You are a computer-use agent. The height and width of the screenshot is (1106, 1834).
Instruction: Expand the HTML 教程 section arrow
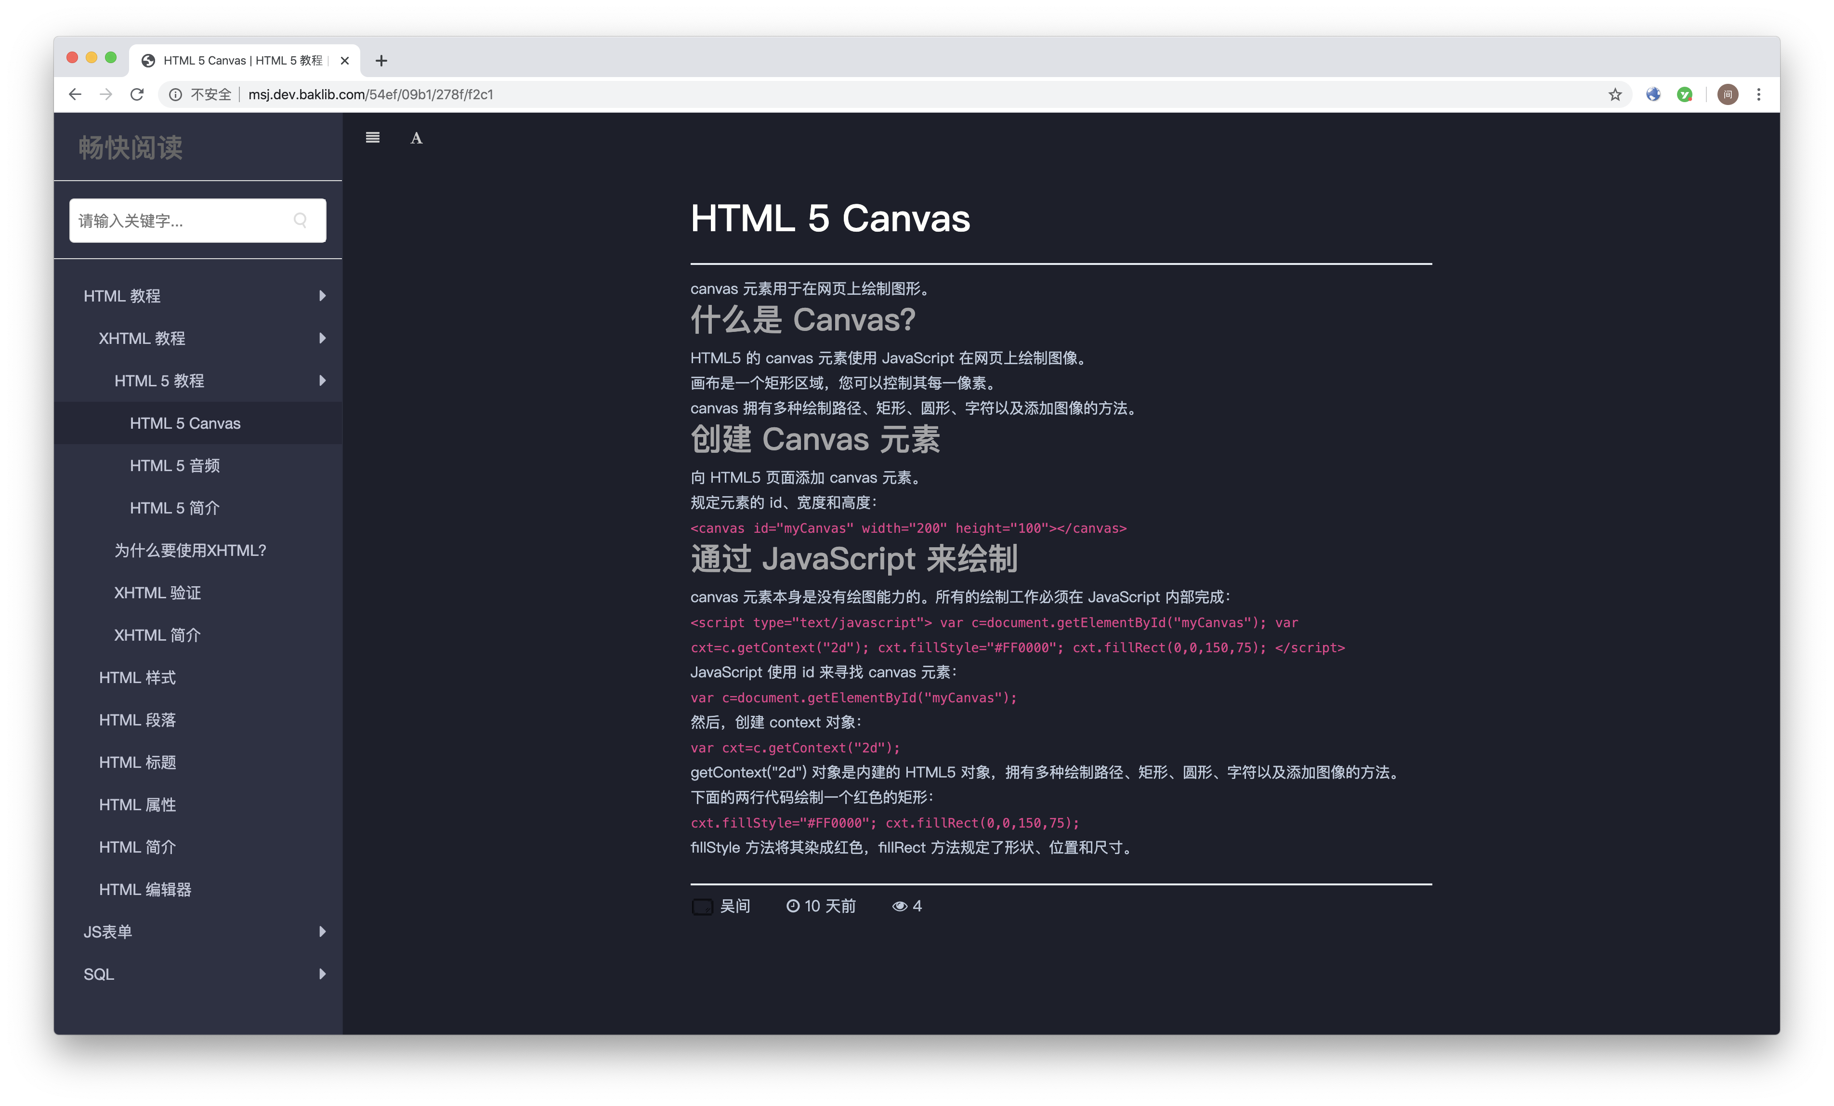322,296
